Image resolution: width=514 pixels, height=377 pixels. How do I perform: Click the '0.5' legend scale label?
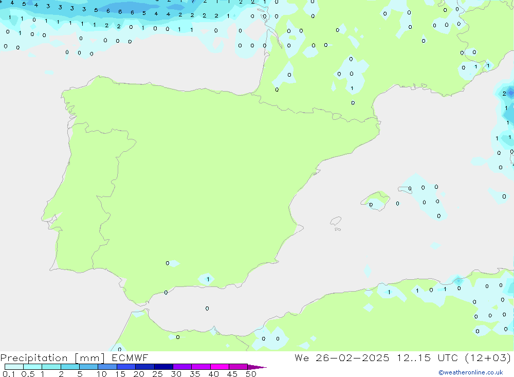(28, 374)
